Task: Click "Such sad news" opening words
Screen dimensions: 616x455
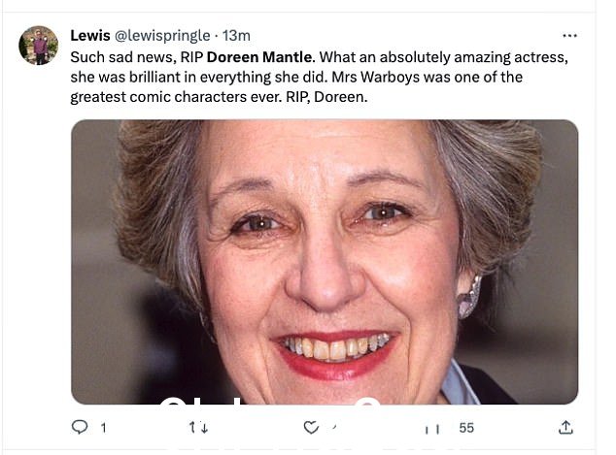Action: (121, 57)
